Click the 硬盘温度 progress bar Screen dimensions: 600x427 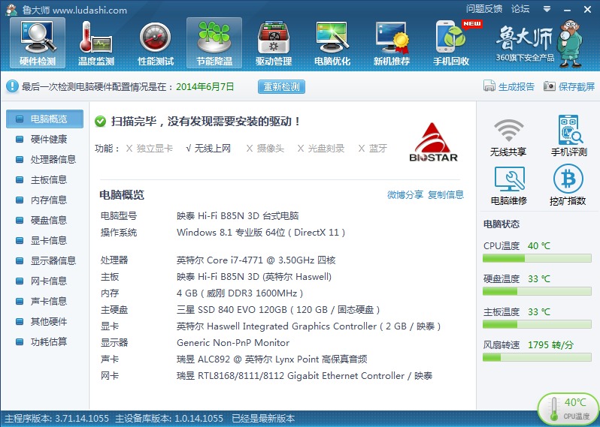[x=537, y=291]
